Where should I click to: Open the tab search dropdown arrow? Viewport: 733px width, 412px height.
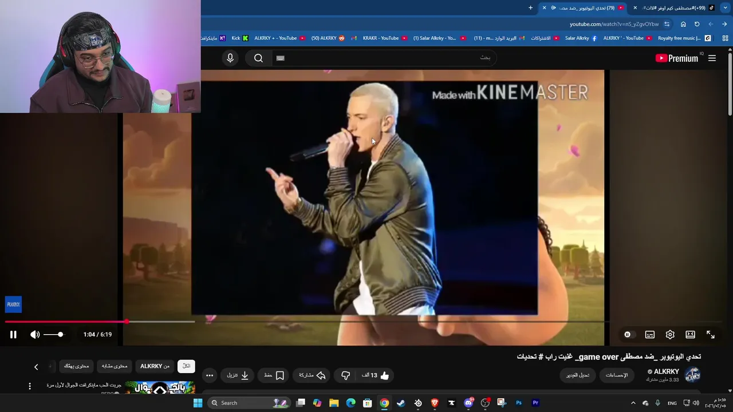click(x=725, y=8)
